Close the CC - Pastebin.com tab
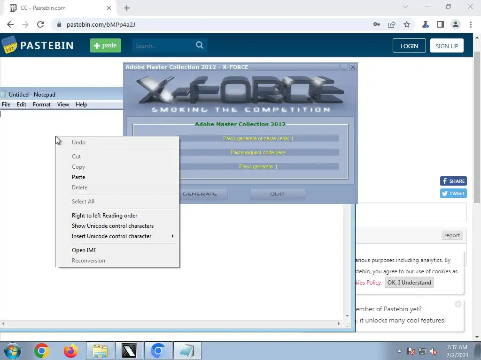Viewport: 481px width, 360px height. (109, 8)
